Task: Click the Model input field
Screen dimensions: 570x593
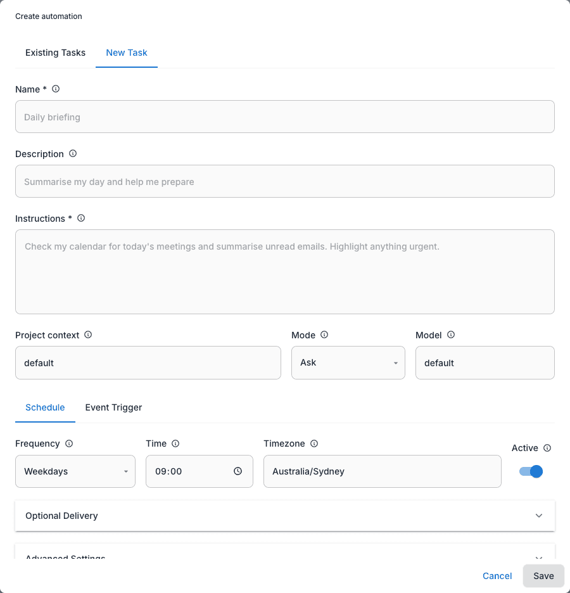Action: click(485, 362)
